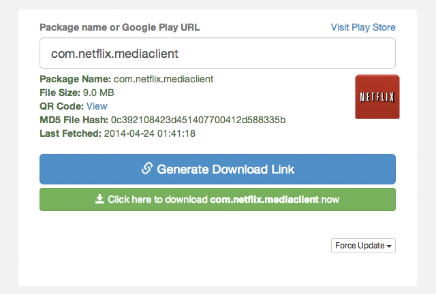Click the caret arrow beside Force Update

click(389, 246)
